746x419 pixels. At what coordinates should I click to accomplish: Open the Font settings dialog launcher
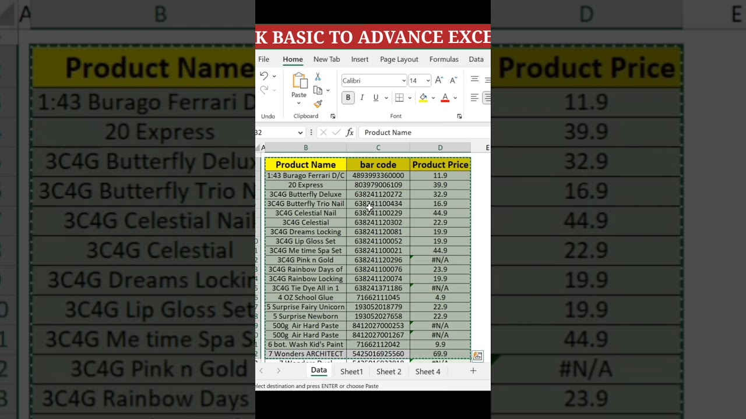pyautogui.click(x=459, y=116)
